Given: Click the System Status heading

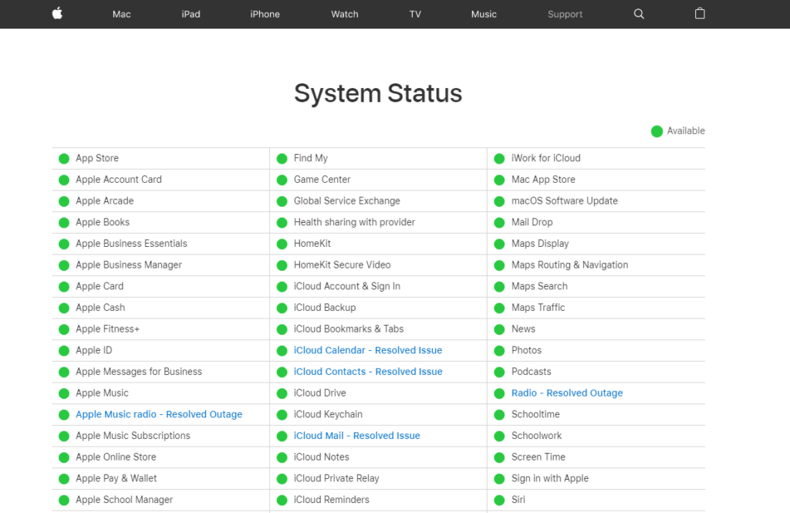Looking at the screenshot, I should (378, 93).
